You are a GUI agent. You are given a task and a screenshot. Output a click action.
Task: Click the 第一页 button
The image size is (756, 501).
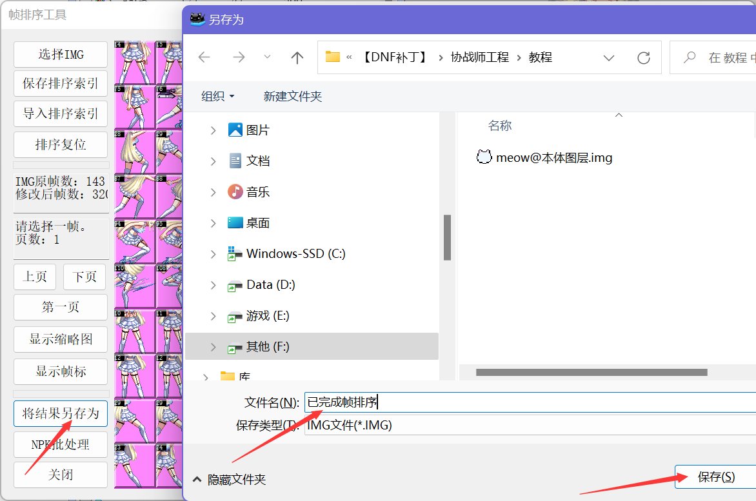(x=61, y=307)
